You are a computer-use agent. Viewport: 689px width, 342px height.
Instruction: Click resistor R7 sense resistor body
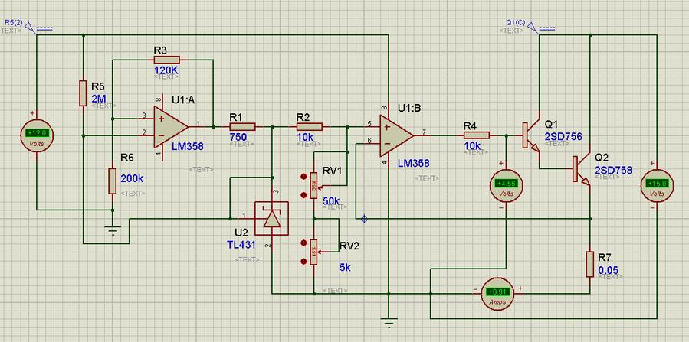[x=589, y=262]
